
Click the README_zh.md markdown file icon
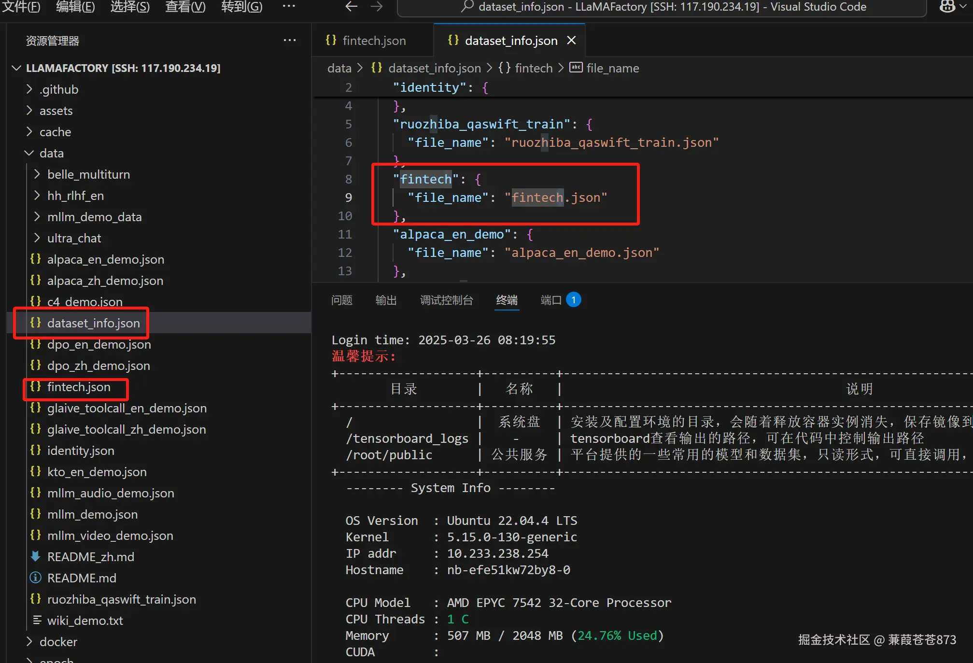point(35,557)
